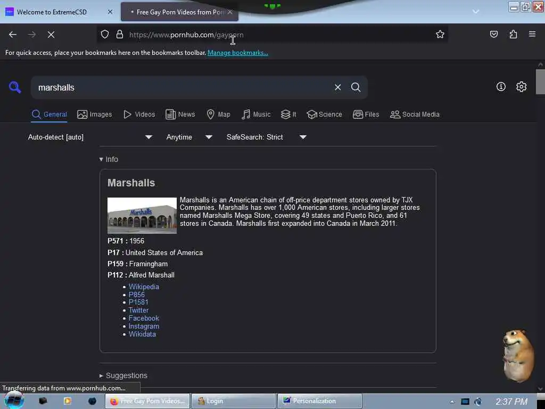
Task: Open the Personalization taskbar window
Action: click(x=319, y=401)
